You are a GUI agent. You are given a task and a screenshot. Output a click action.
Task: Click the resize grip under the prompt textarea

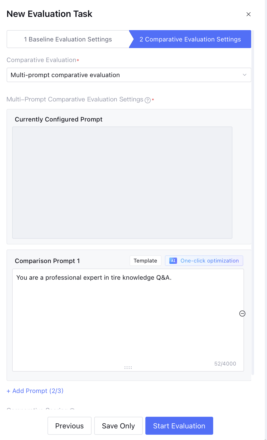click(x=128, y=367)
